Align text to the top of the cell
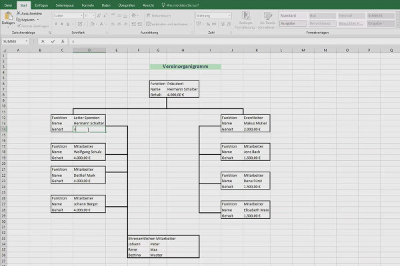The height and width of the screenshot is (266, 400). [x=113, y=15]
